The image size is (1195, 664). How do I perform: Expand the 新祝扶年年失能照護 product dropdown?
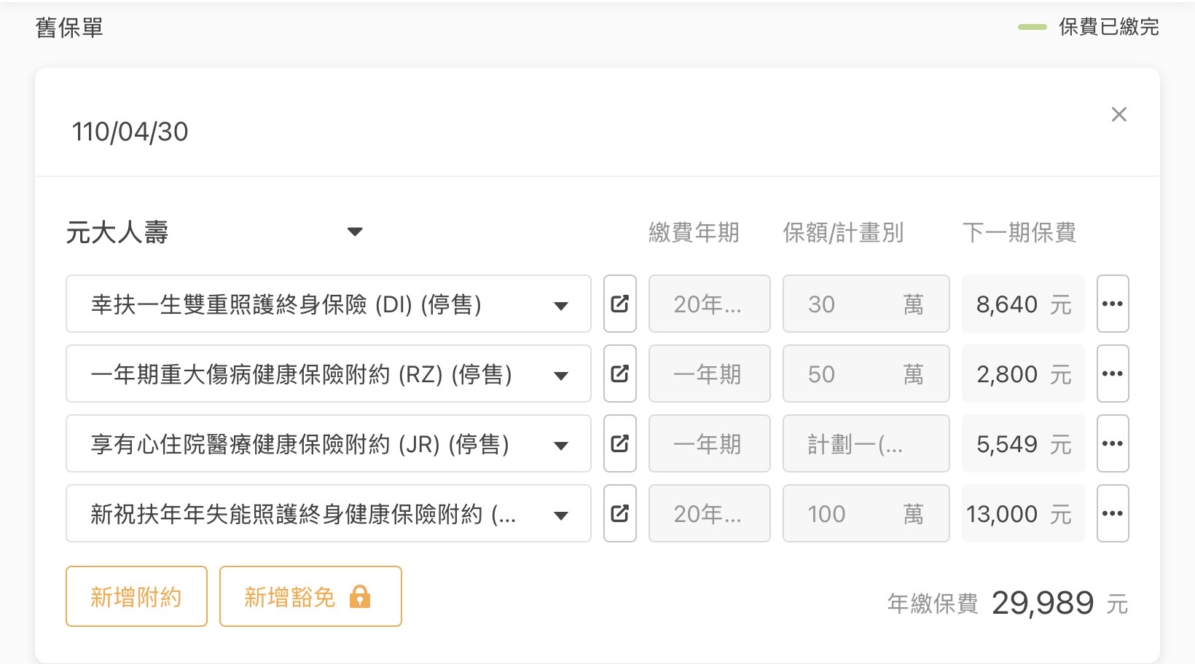pyautogui.click(x=560, y=515)
